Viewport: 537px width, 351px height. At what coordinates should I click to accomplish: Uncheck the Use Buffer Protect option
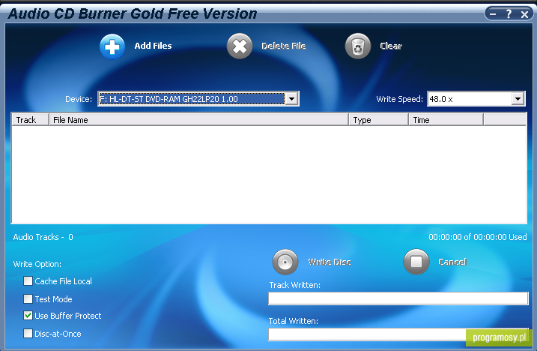point(28,315)
